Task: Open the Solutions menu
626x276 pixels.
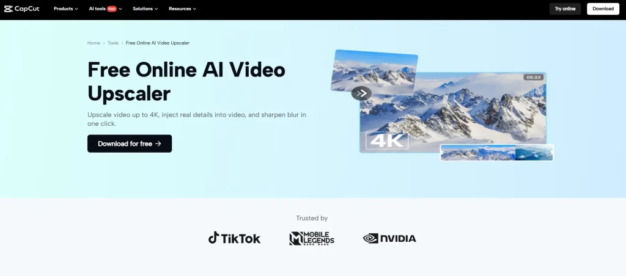Action: click(145, 9)
